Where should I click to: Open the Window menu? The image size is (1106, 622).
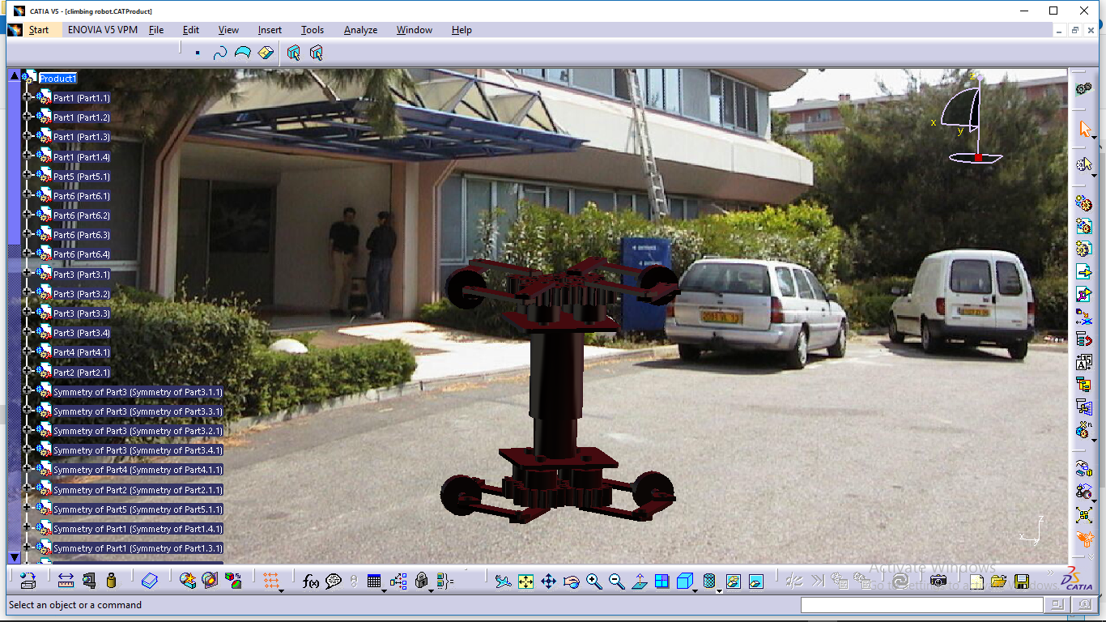[x=415, y=30]
